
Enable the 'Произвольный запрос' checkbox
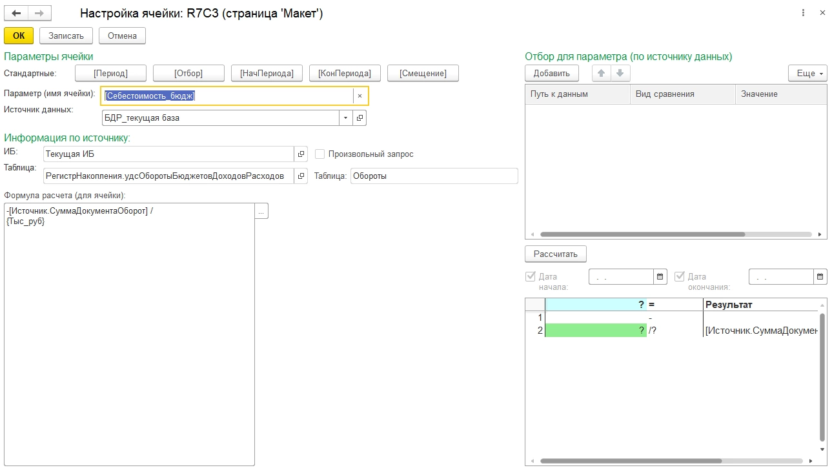(320, 154)
